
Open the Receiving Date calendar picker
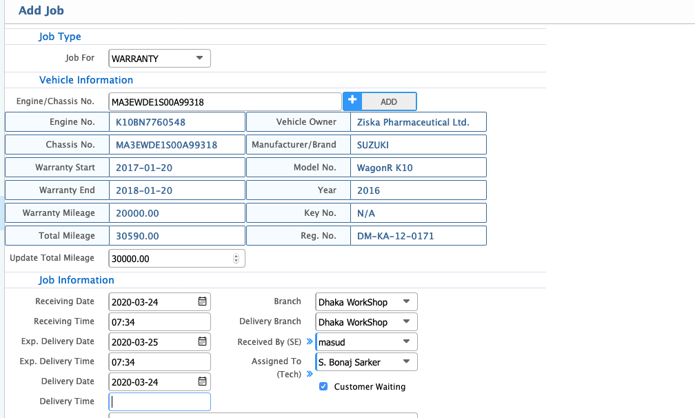click(x=202, y=301)
